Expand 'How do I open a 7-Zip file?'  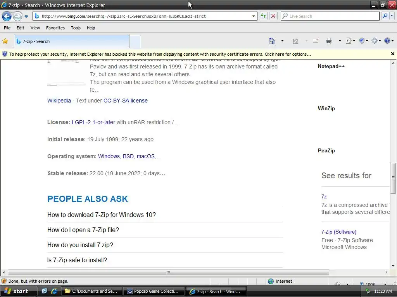click(165, 230)
